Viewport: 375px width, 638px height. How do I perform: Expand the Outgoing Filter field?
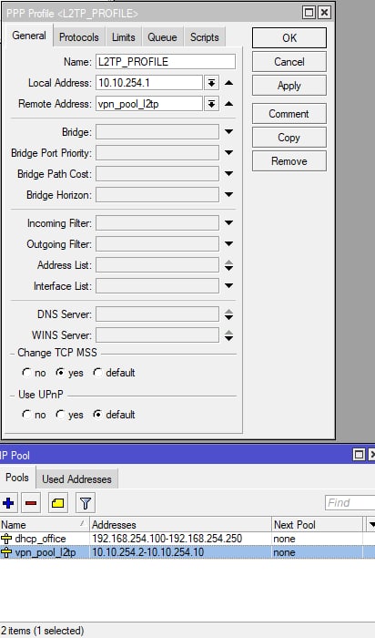click(228, 243)
